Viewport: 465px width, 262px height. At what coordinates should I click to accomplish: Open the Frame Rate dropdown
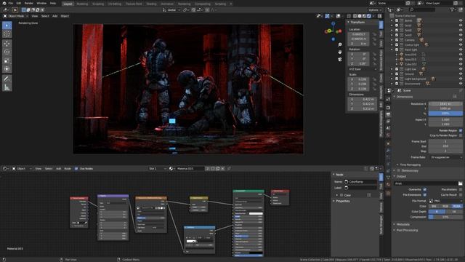(x=445, y=157)
